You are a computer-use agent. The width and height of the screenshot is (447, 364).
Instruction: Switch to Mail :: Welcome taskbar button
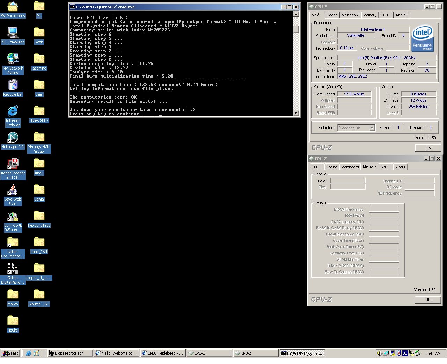point(116,353)
